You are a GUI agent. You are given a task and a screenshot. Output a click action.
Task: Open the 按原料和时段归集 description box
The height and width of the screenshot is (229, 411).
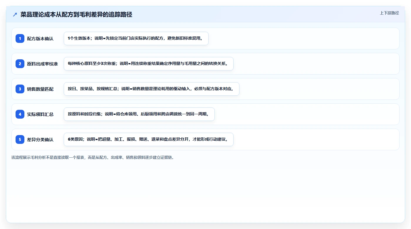139,114
